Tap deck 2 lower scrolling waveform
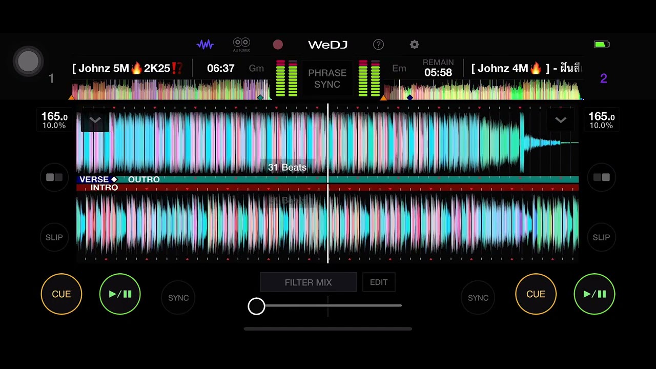 327,224
